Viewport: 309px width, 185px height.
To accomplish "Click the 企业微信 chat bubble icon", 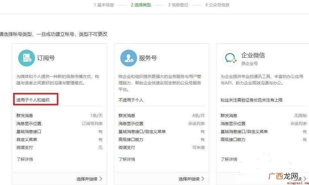I will click(230, 58).
